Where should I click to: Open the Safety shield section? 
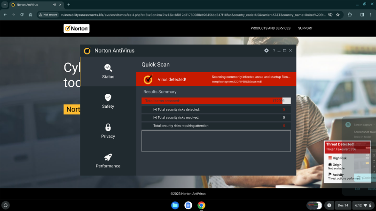[x=108, y=101]
